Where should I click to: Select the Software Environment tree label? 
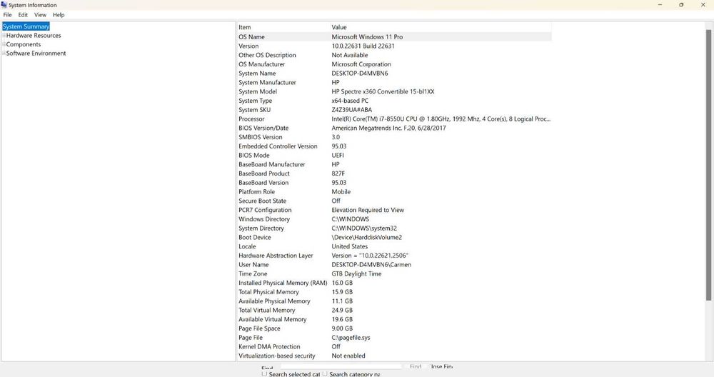[x=36, y=54]
